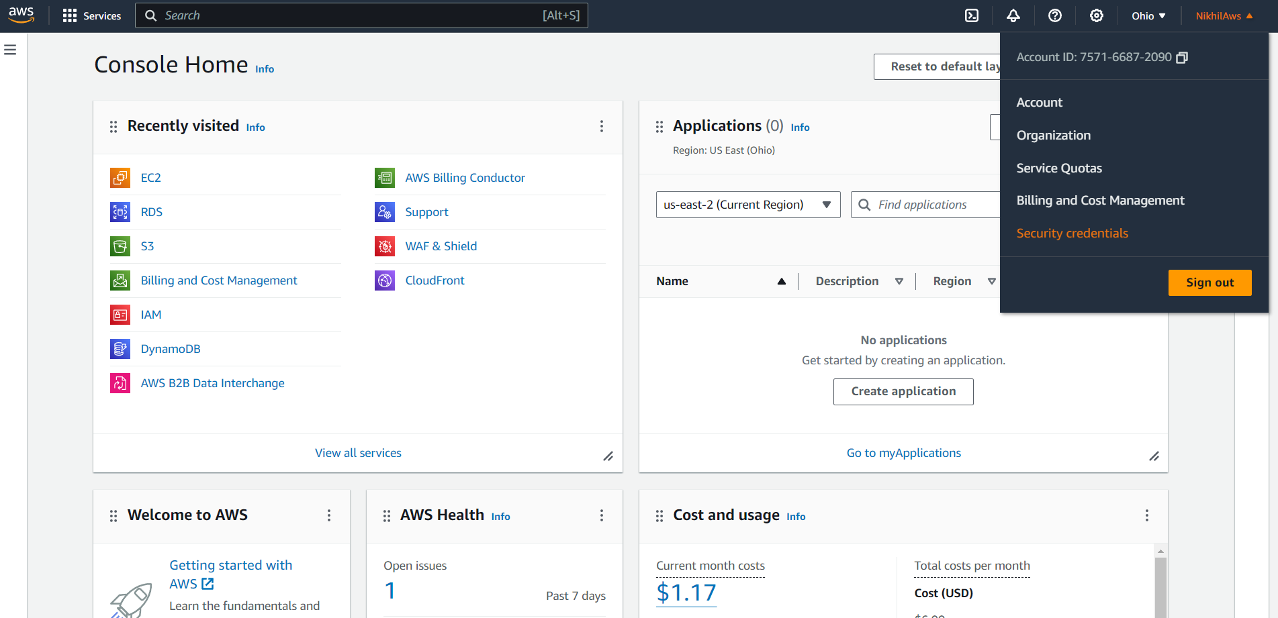
Task: Collapse the NikhilAws account menu
Action: coord(1224,15)
